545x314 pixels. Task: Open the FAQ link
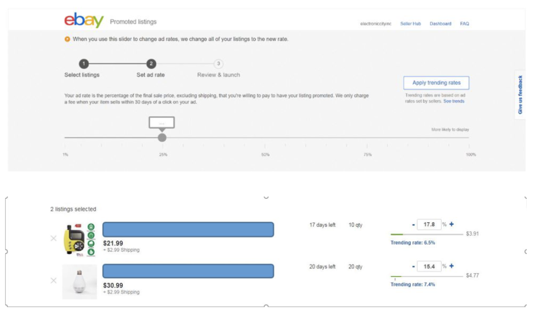(464, 24)
